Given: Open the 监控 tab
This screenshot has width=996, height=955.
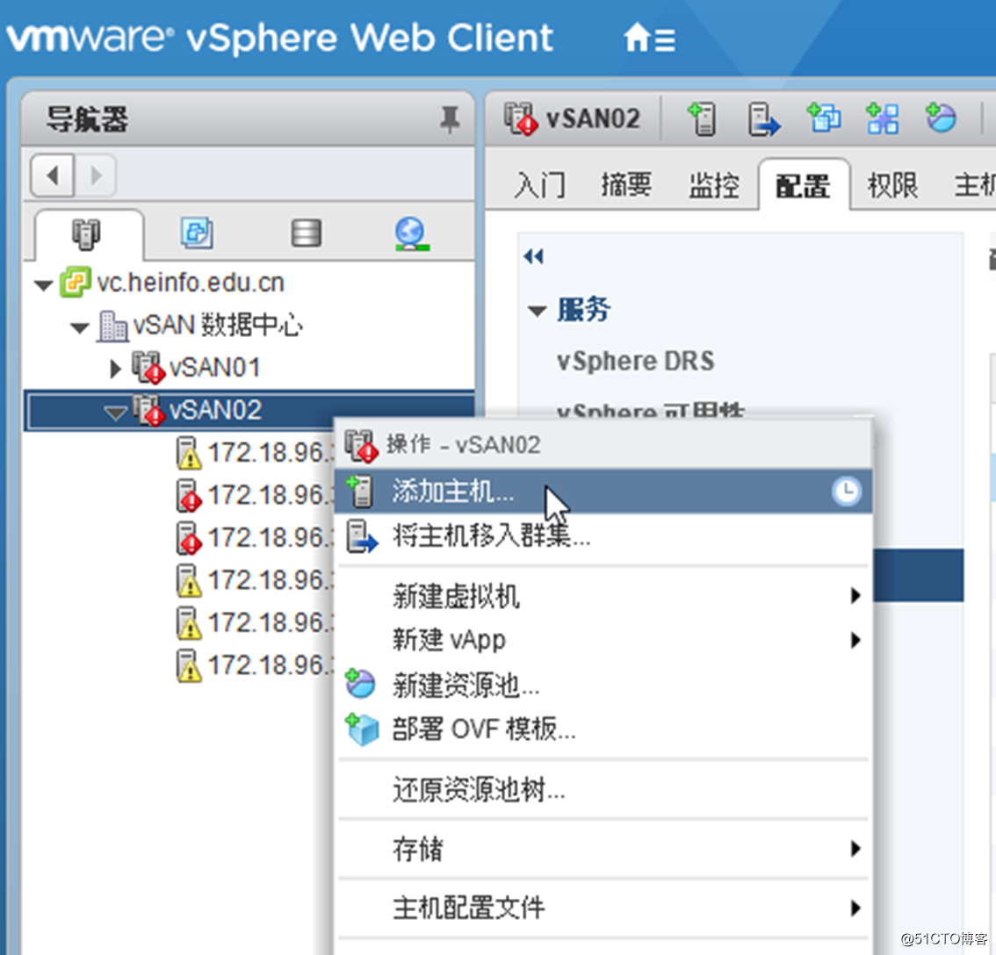Looking at the screenshot, I should click(x=714, y=185).
